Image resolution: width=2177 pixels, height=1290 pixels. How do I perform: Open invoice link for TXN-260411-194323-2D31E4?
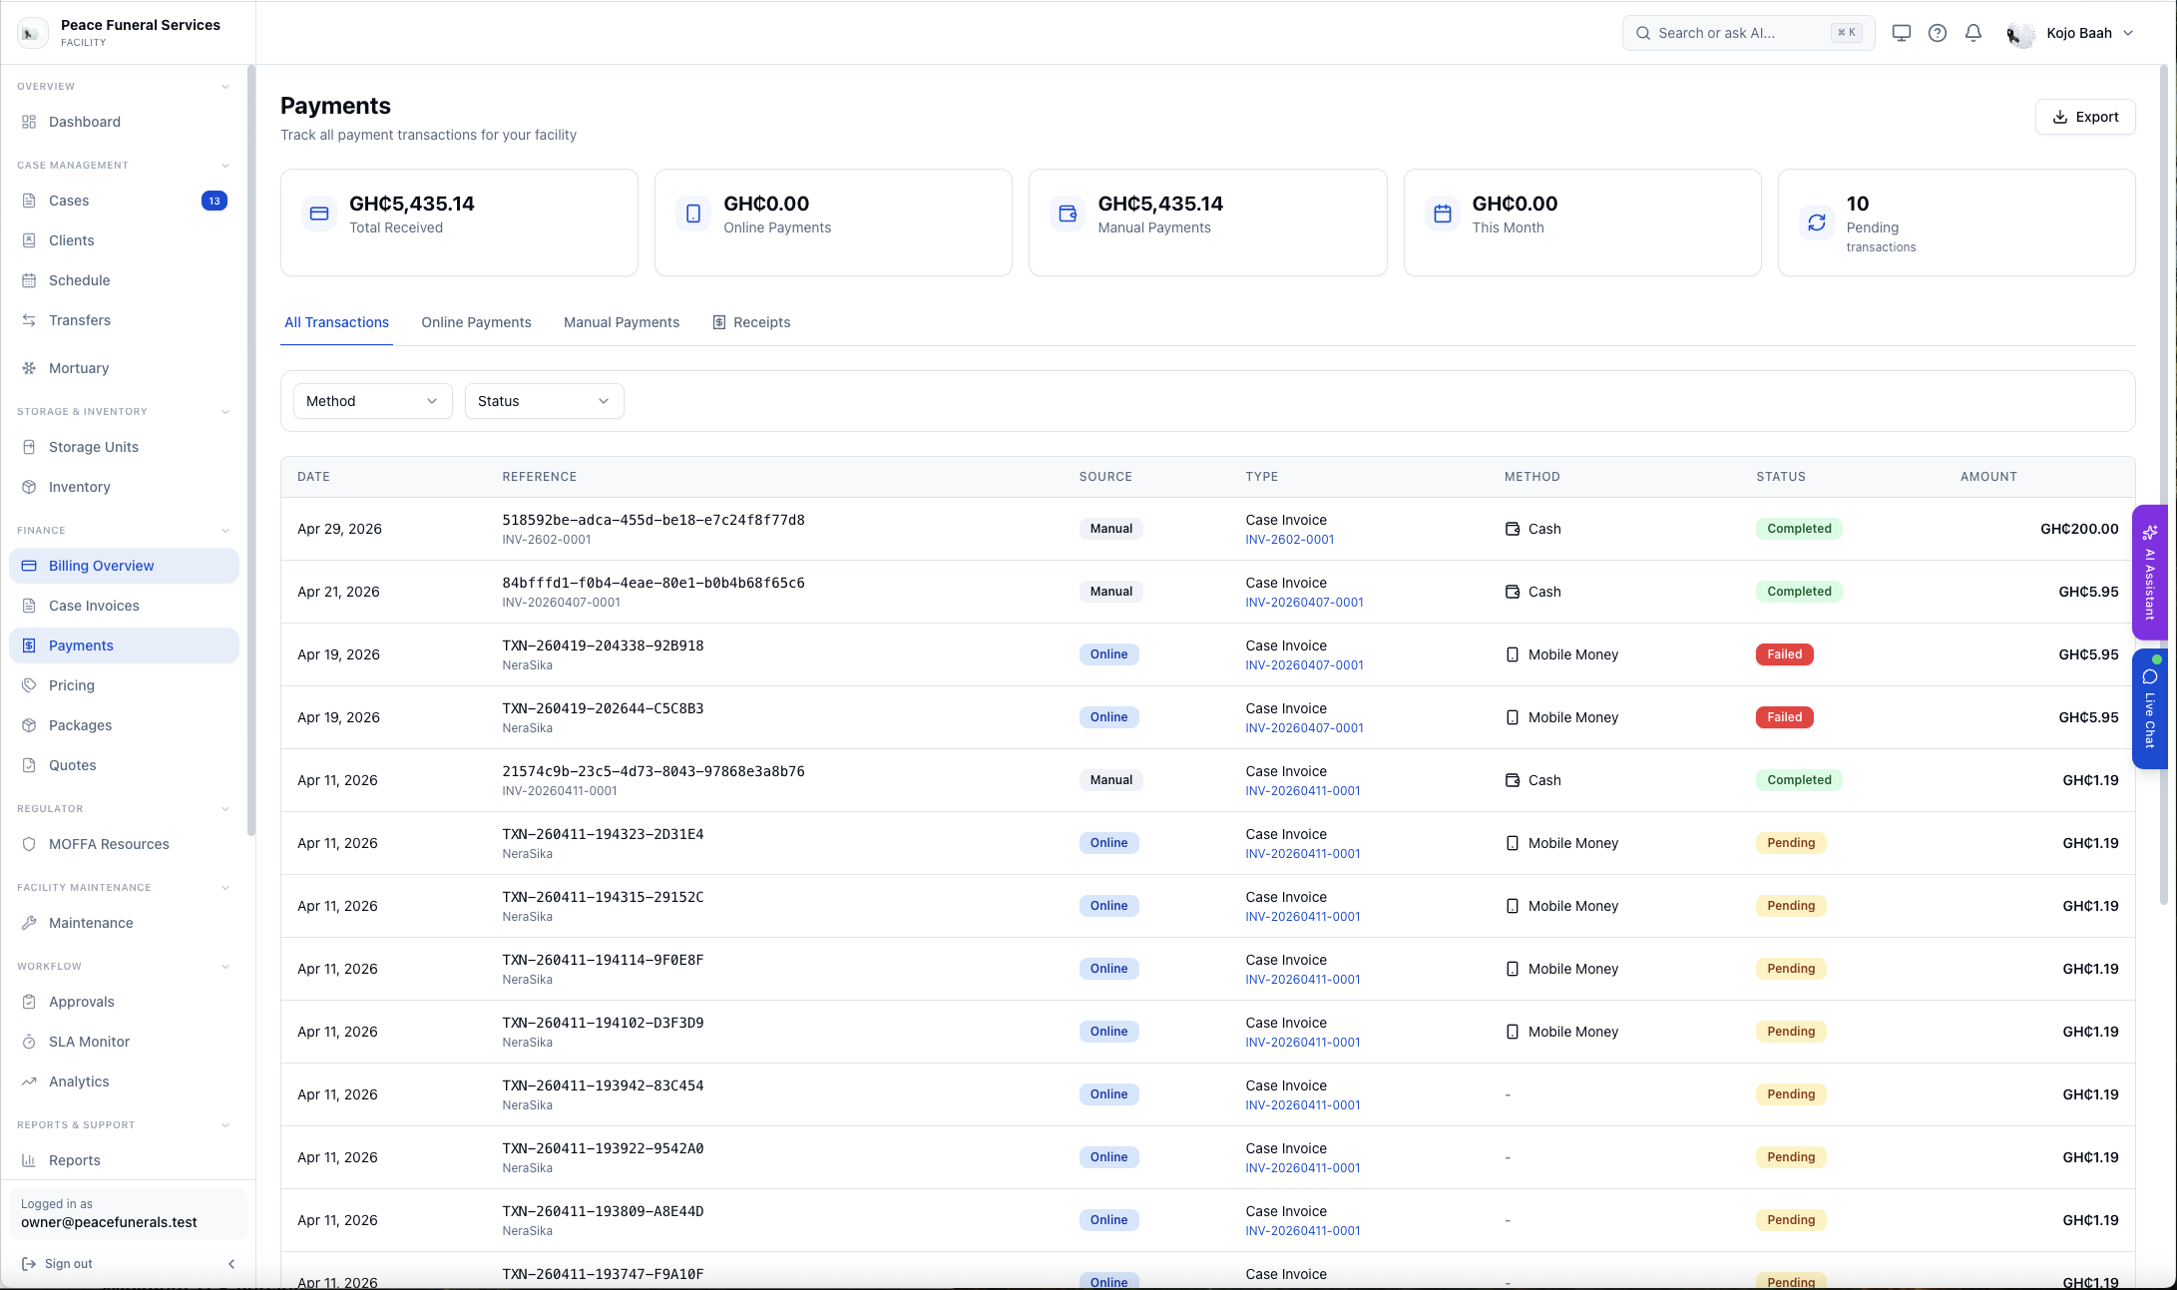[1302, 854]
